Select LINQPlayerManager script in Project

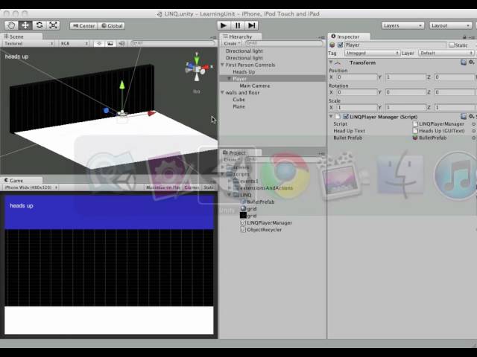270,222
